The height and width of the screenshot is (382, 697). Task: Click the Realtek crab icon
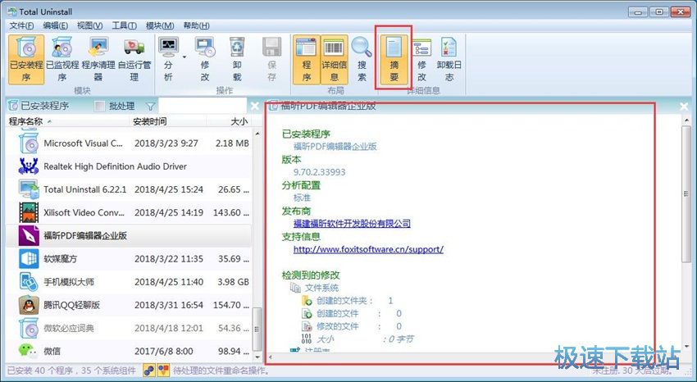point(29,166)
